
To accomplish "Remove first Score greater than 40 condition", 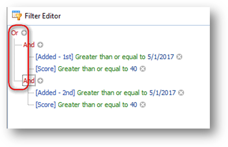I will click(x=143, y=69).
